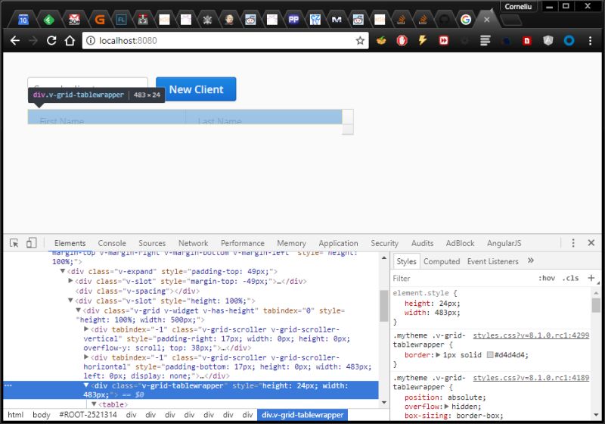
Task: Open the Memory panel
Action: pyautogui.click(x=291, y=243)
